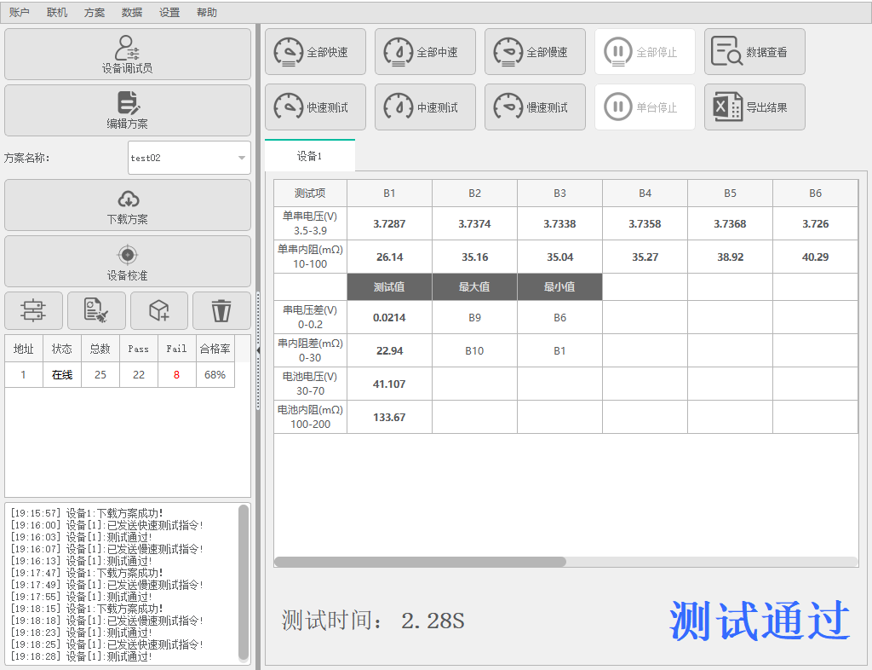Click 导出结果 to export results
Screen dimensions: 872x670
[x=754, y=107]
